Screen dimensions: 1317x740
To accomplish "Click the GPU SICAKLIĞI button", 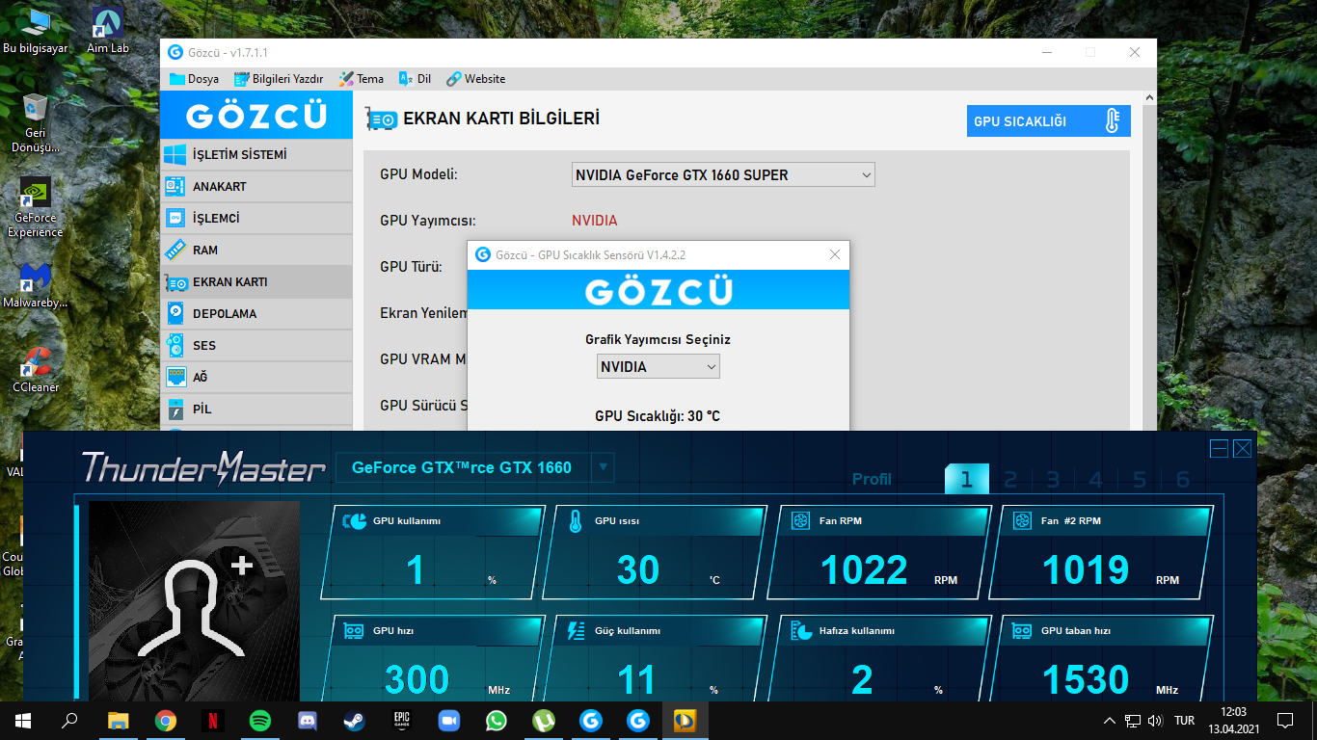I will coord(1049,121).
